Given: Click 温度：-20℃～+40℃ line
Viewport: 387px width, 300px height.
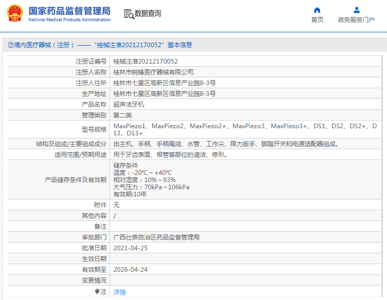Looking at the screenshot, I should tap(142, 173).
